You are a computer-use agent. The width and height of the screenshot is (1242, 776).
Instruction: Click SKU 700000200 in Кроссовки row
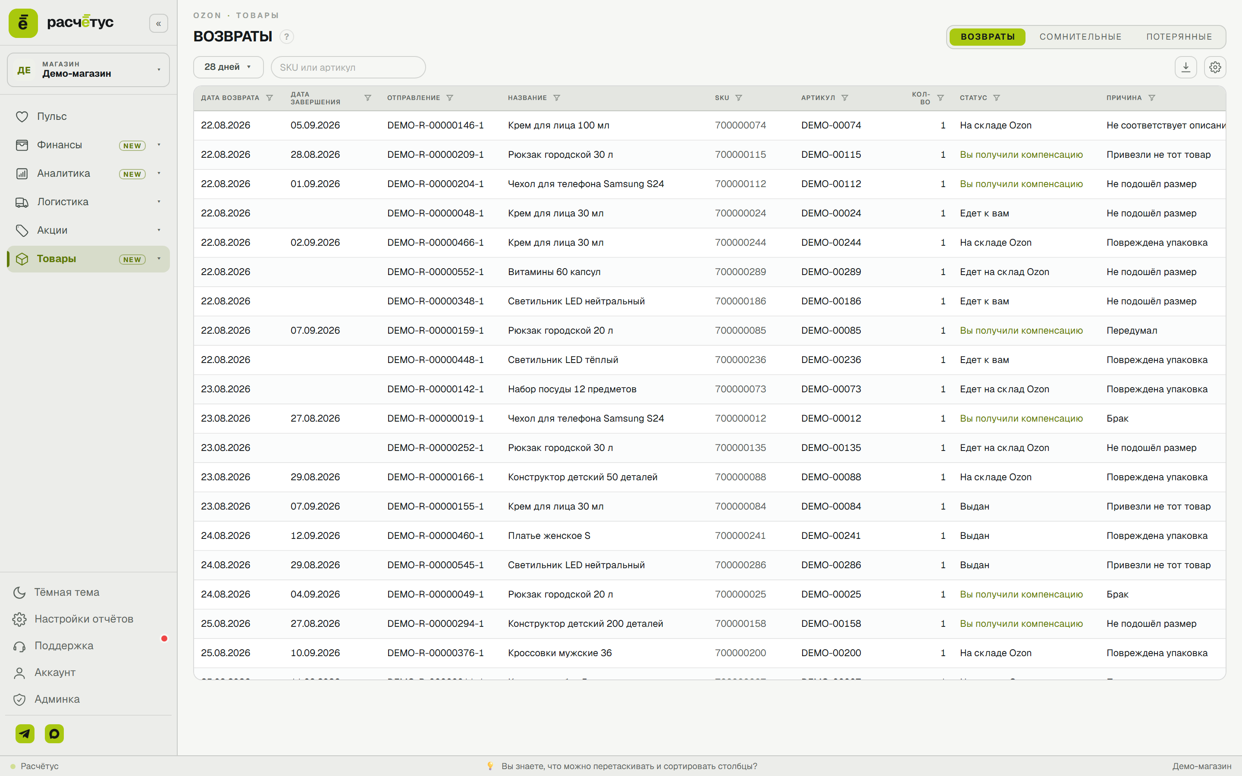(x=740, y=653)
